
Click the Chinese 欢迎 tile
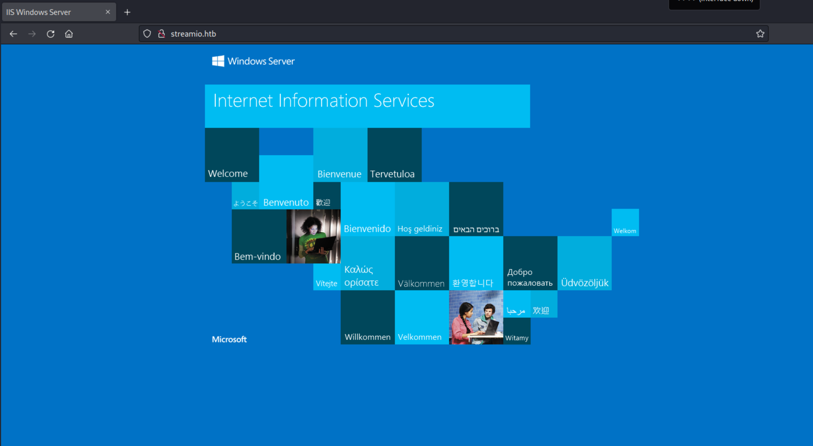point(544,304)
